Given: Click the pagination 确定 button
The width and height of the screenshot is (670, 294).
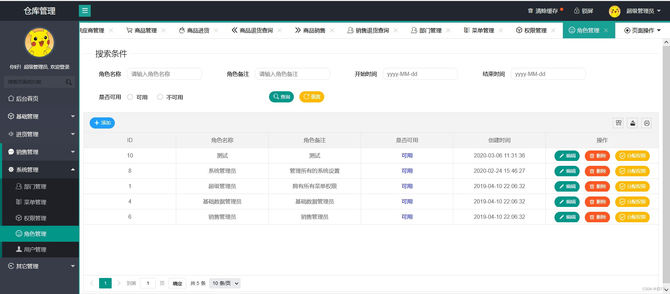Looking at the screenshot, I should pos(177,283).
